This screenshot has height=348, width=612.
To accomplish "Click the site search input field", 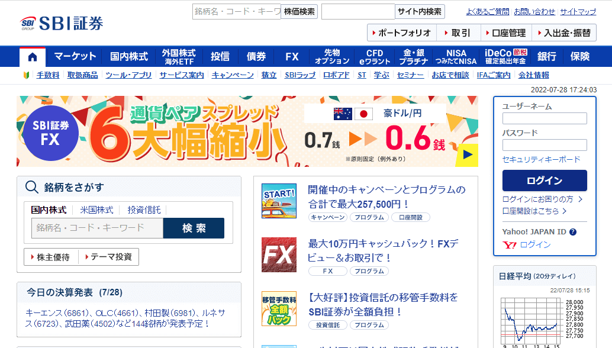I will (358, 12).
